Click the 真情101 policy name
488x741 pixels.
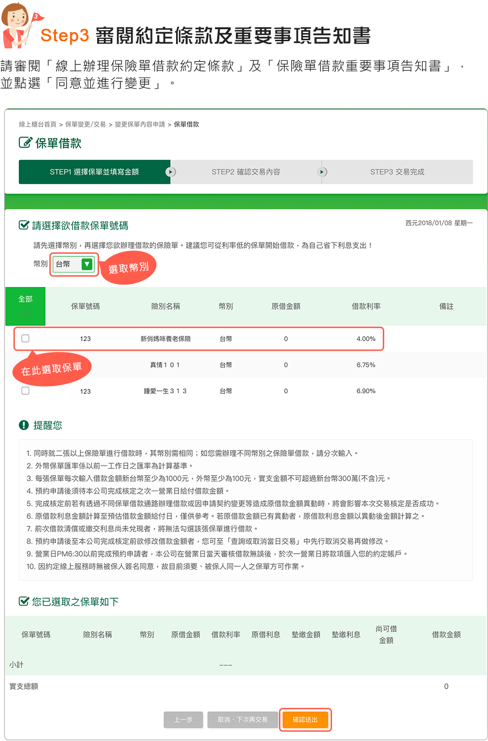pos(165,365)
